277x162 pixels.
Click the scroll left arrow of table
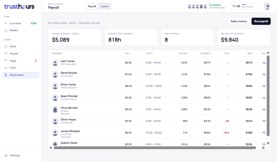pos(51,148)
